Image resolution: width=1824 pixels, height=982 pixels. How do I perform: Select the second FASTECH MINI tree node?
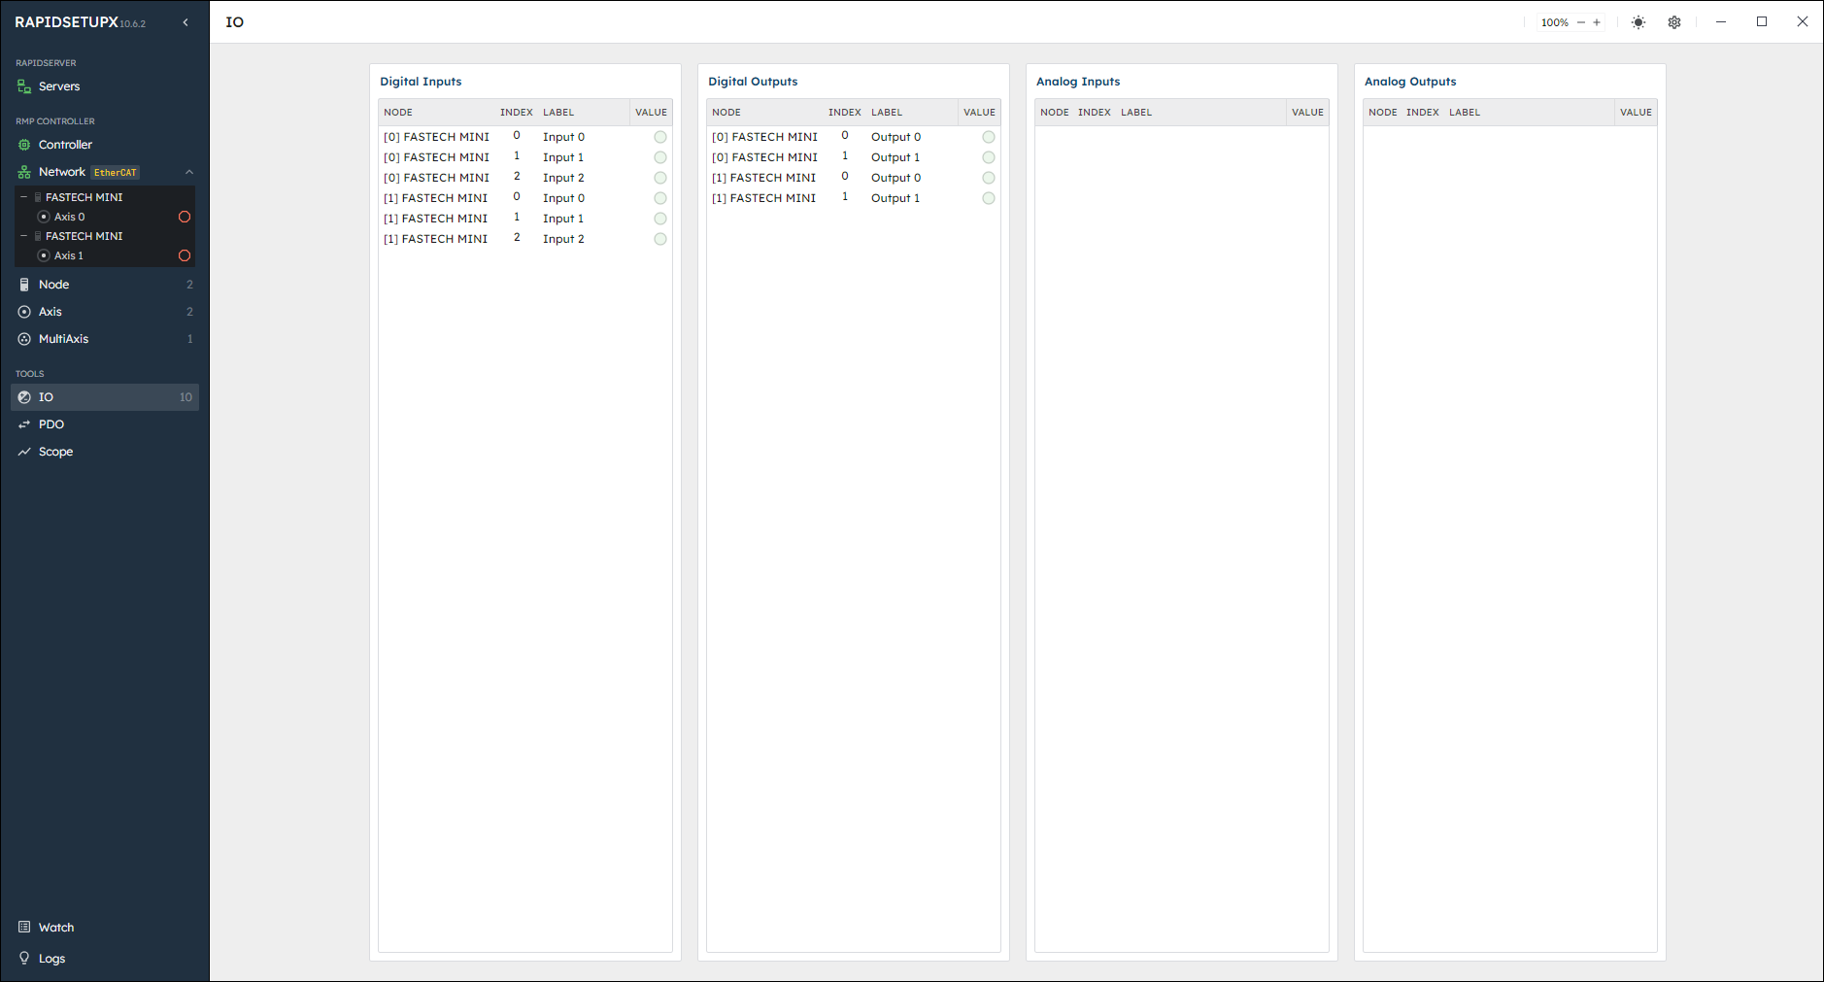coord(84,236)
